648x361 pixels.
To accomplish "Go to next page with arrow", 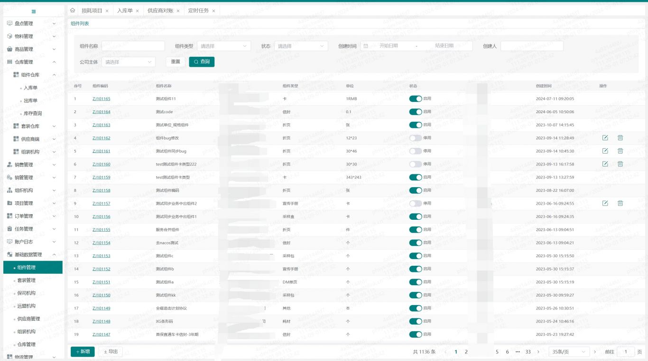I will (538, 352).
